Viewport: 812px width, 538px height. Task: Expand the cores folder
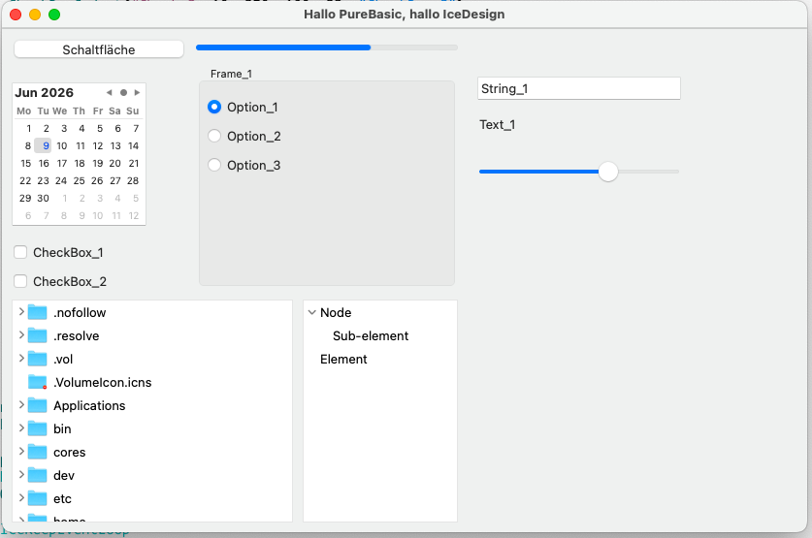(21, 452)
